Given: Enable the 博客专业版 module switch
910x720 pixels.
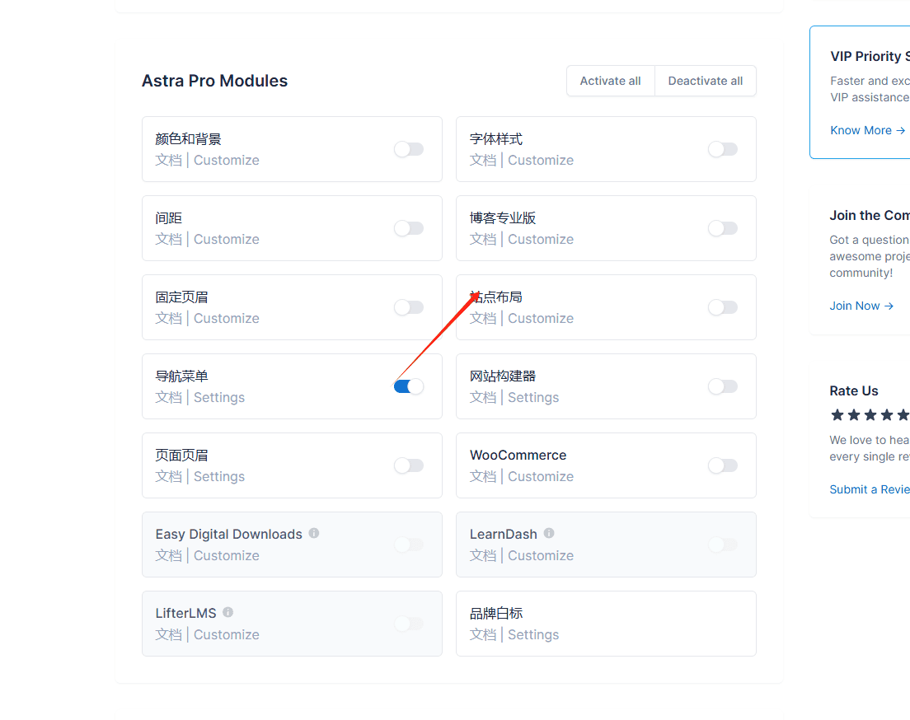Looking at the screenshot, I should [723, 228].
